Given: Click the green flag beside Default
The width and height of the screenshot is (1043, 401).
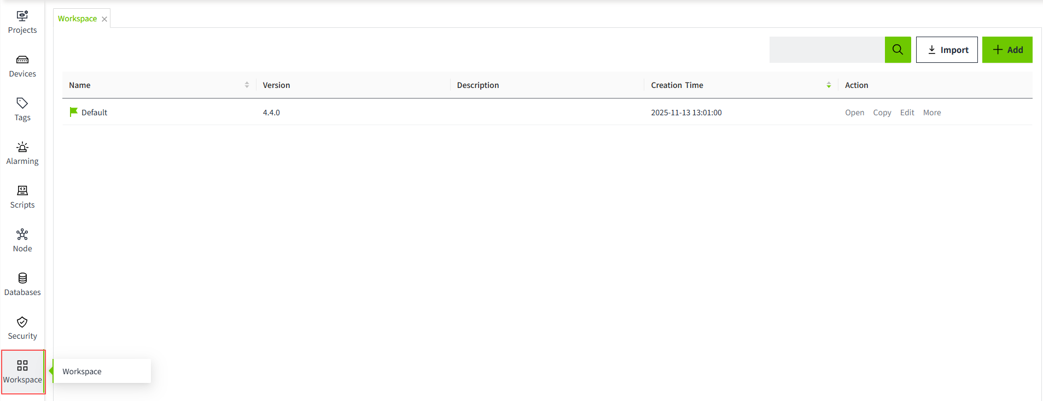Looking at the screenshot, I should pyautogui.click(x=73, y=112).
